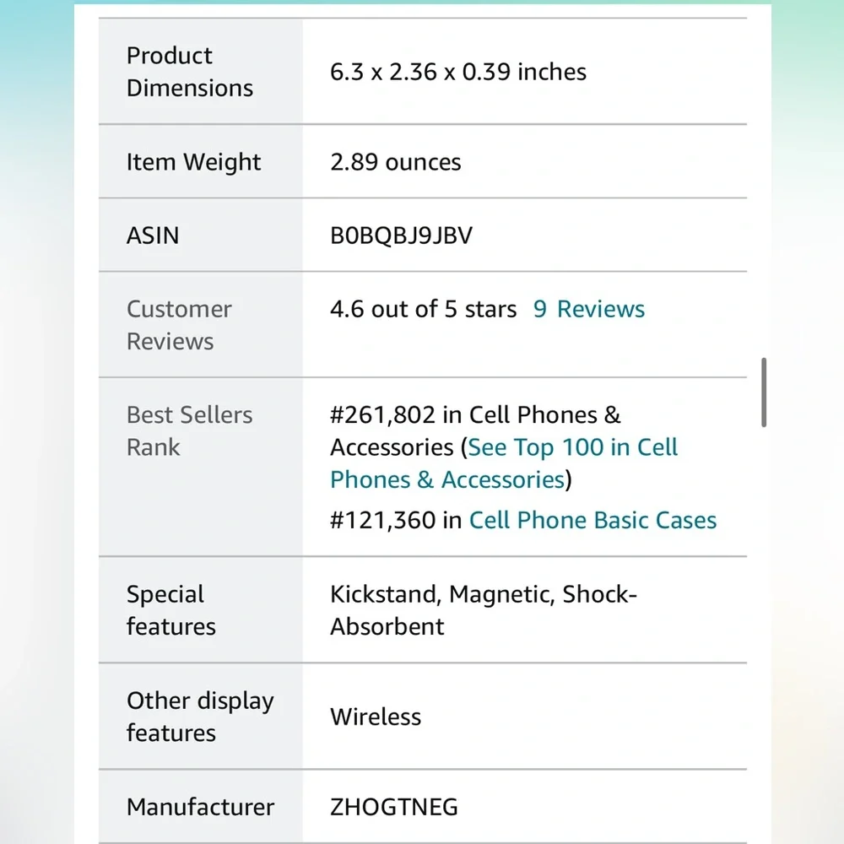Select the Kickstand, Magnetic, Shock-Absorbent text
844x844 pixels.
click(484, 610)
